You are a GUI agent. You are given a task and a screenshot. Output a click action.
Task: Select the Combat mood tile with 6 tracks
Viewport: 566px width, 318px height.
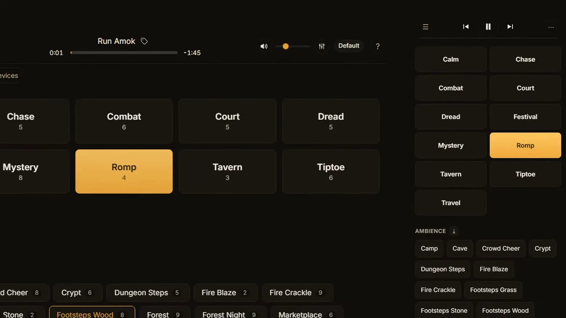pos(124,121)
